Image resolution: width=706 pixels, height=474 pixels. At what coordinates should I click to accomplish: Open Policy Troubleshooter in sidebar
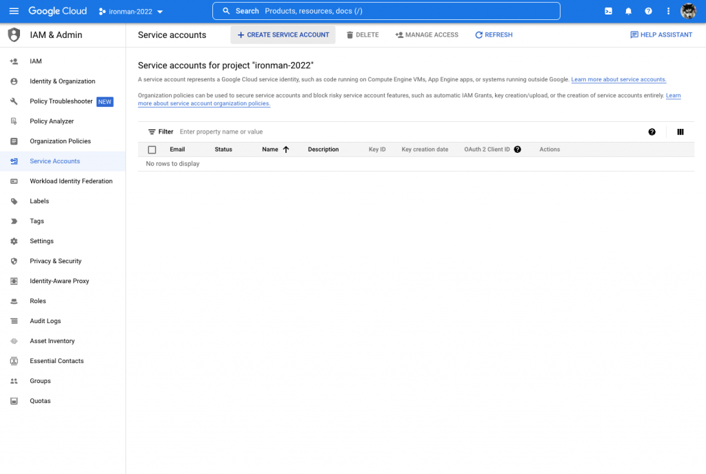(x=63, y=101)
